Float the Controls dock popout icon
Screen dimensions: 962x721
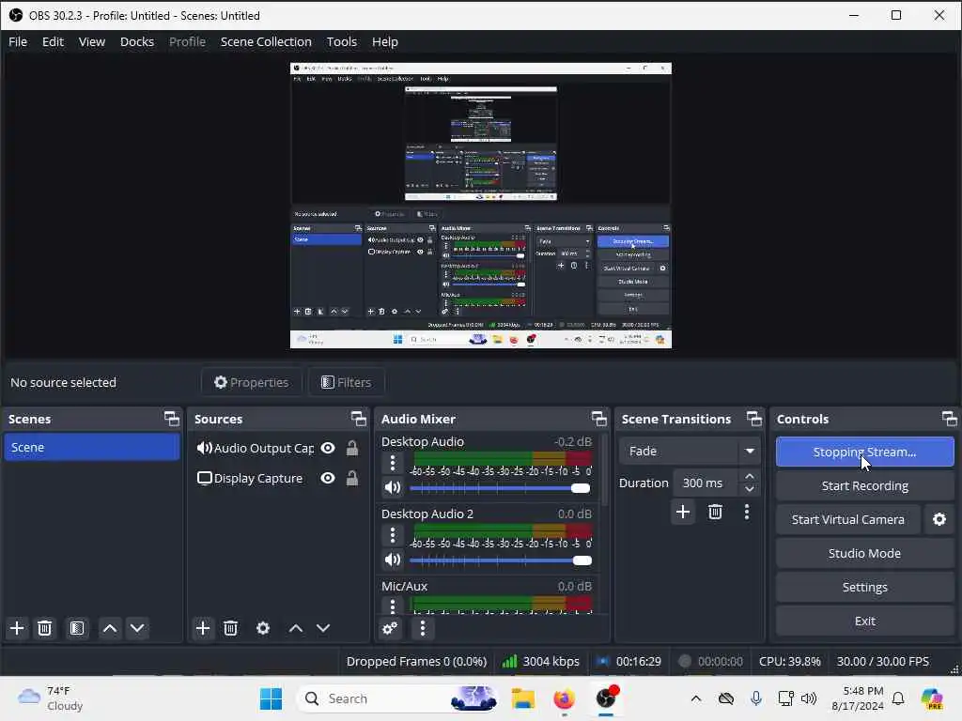[949, 419]
